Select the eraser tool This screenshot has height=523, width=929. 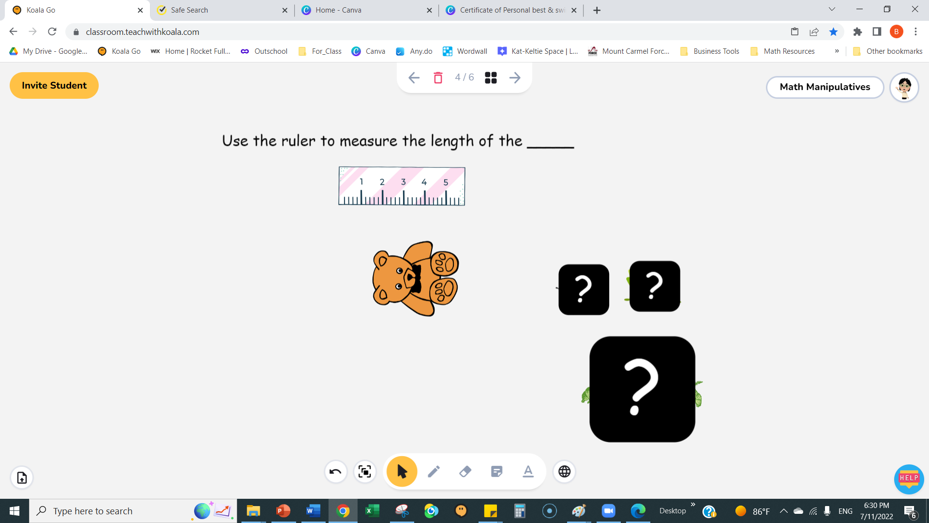465,471
